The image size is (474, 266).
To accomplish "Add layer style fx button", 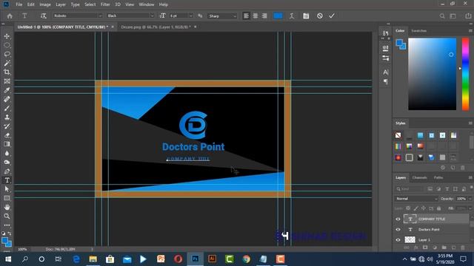I will coord(416,248).
